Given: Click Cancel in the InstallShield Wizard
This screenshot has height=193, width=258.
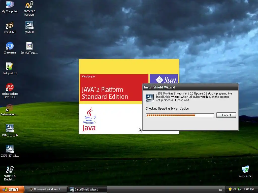Looking at the screenshot, I should (x=226, y=115).
